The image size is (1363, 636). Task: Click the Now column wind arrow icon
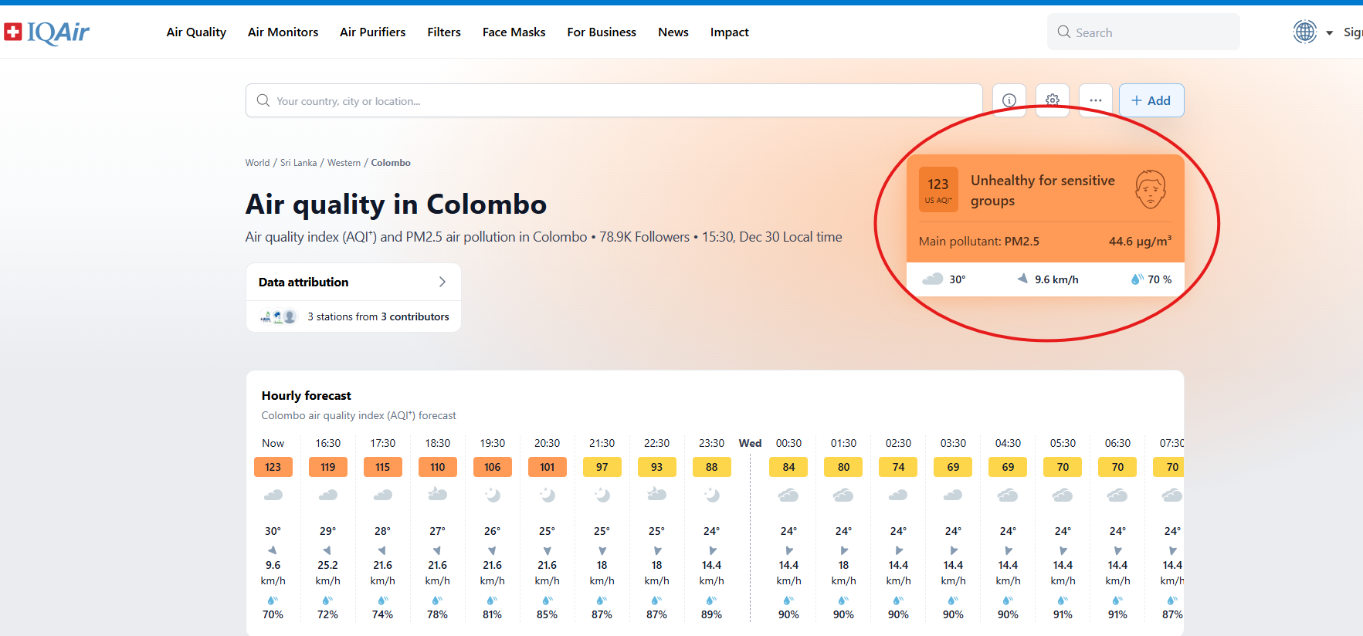coord(273,550)
